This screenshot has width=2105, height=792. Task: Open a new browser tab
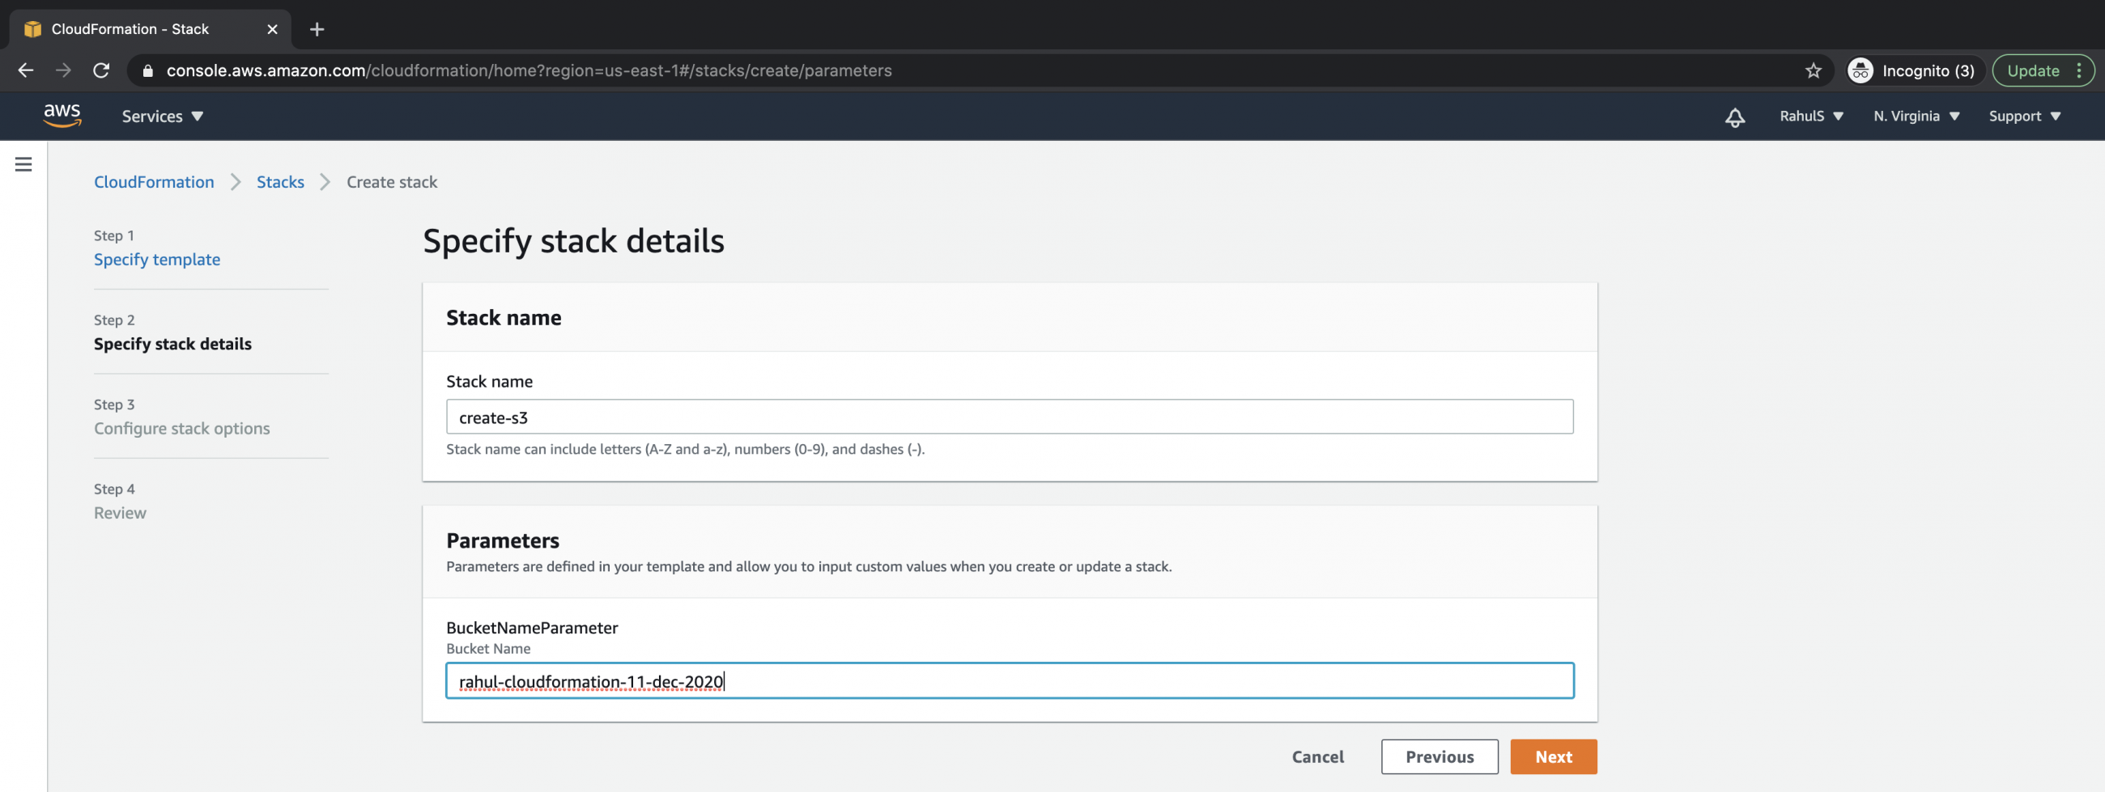[317, 29]
